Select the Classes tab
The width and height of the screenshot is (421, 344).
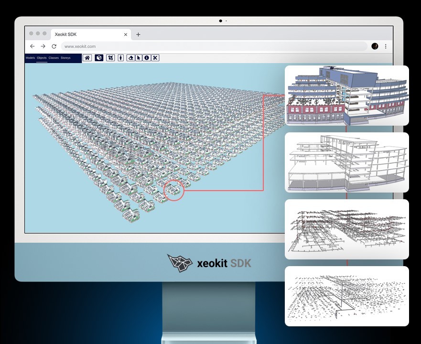coord(54,58)
